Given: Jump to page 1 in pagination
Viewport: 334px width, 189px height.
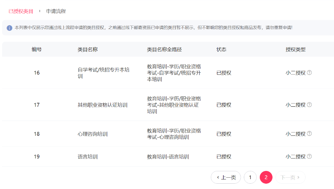Looking at the screenshot, I should pos(250,177).
